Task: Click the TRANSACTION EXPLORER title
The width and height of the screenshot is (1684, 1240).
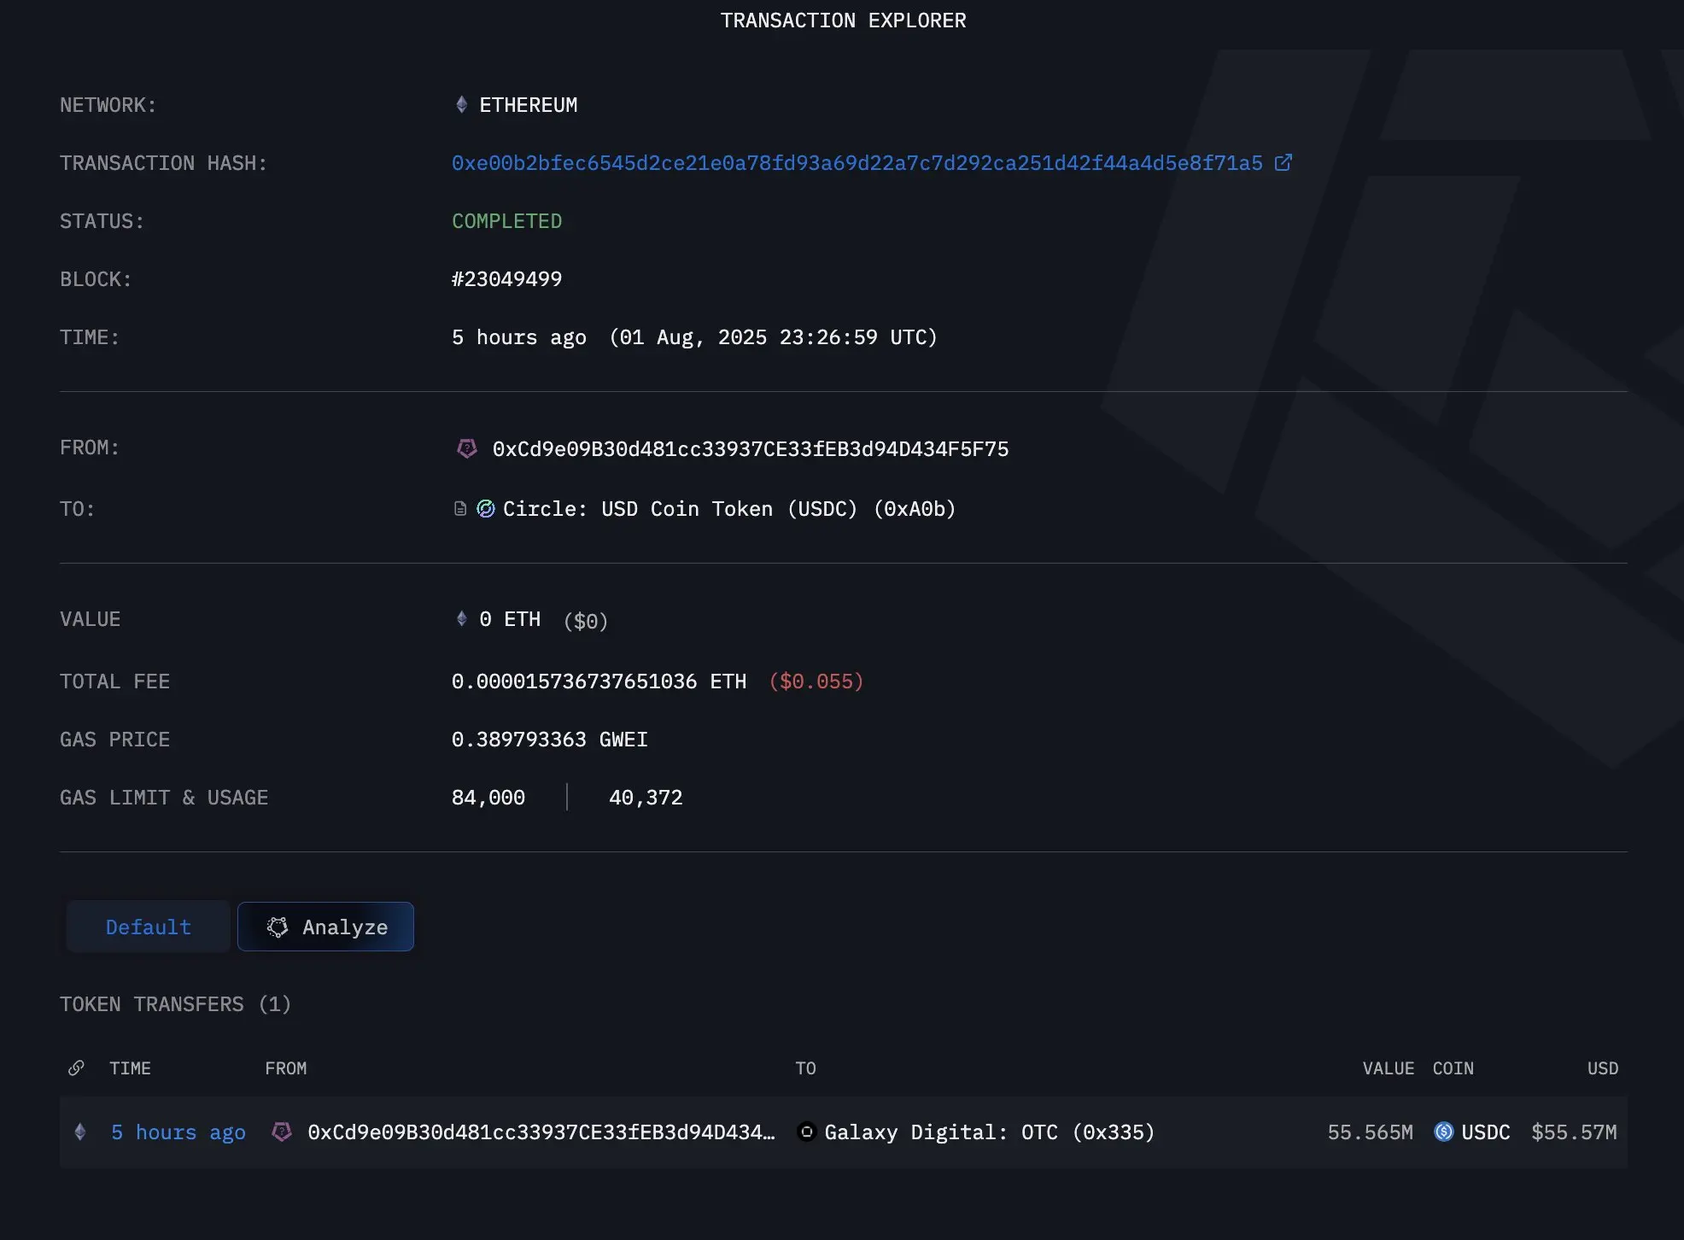Action: (843, 20)
